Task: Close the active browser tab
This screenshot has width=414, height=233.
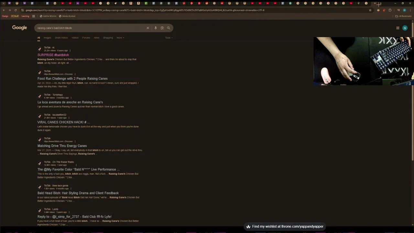Action: point(375,4)
